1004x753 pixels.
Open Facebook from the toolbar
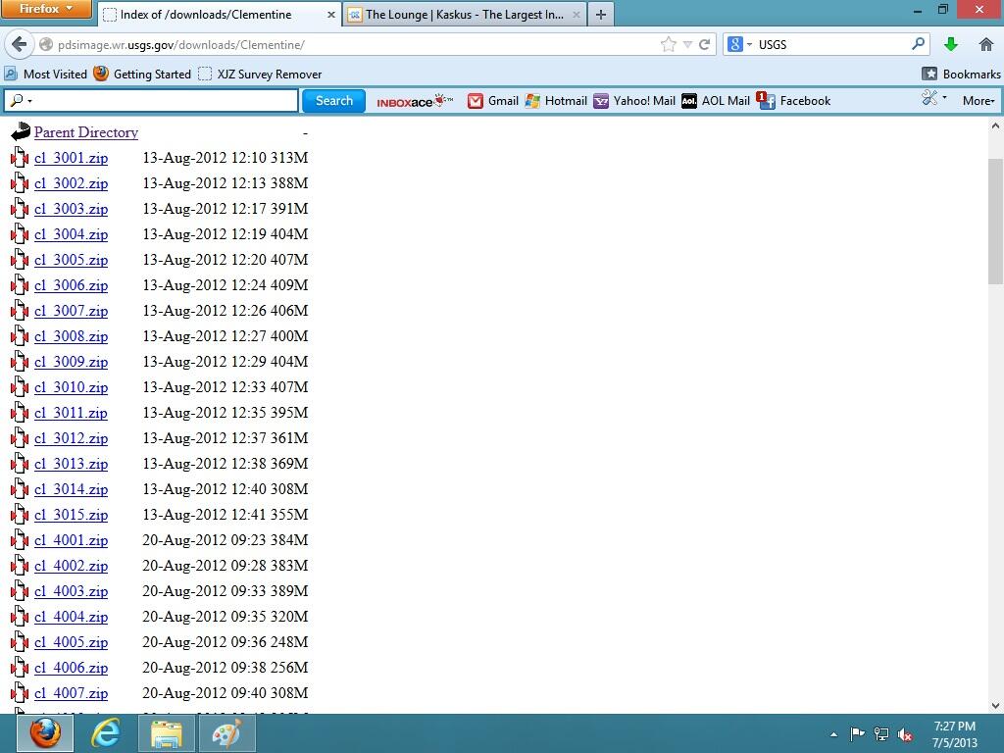pyautogui.click(x=794, y=101)
